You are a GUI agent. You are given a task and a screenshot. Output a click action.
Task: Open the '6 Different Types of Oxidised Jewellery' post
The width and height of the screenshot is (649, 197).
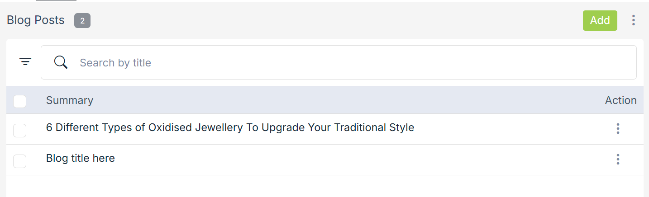pyautogui.click(x=230, y=128)
